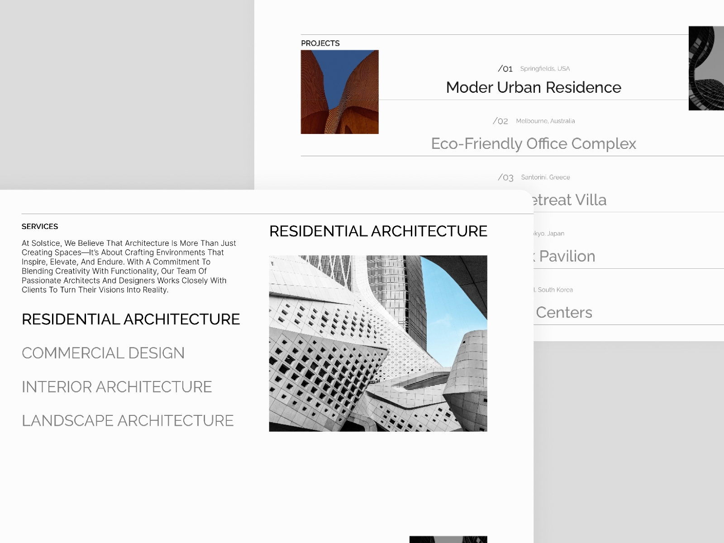Screen dimensions: 724x543
Task: Open the partially hidden Retreat Villa project
Action: (x=570, y=200)
